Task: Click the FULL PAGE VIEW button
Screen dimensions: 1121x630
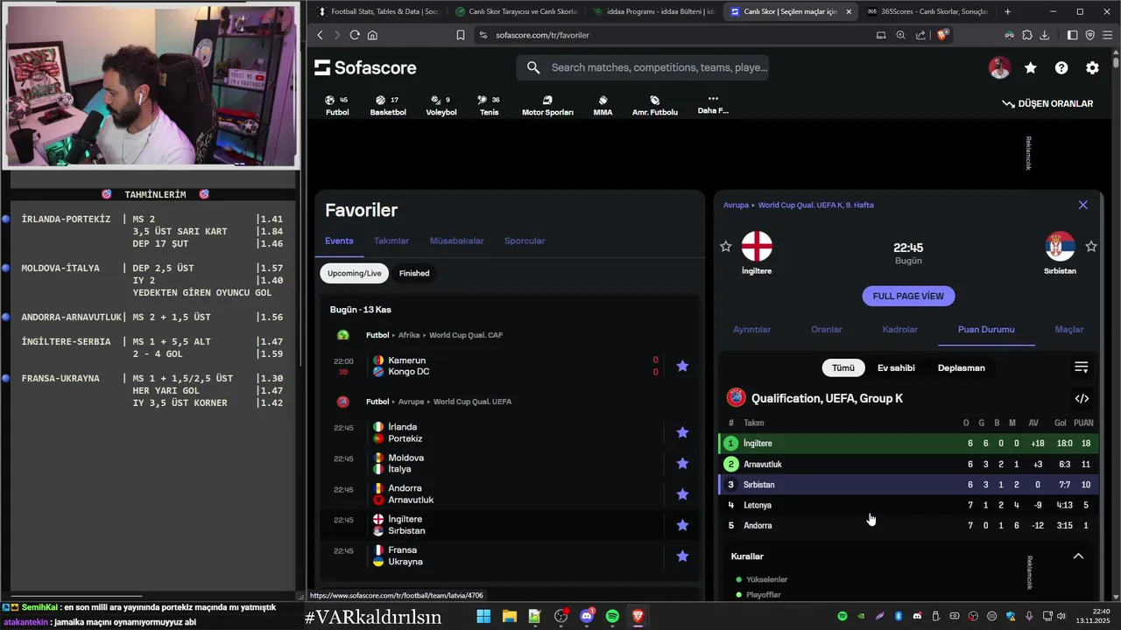Action: [x=908, y=296]
